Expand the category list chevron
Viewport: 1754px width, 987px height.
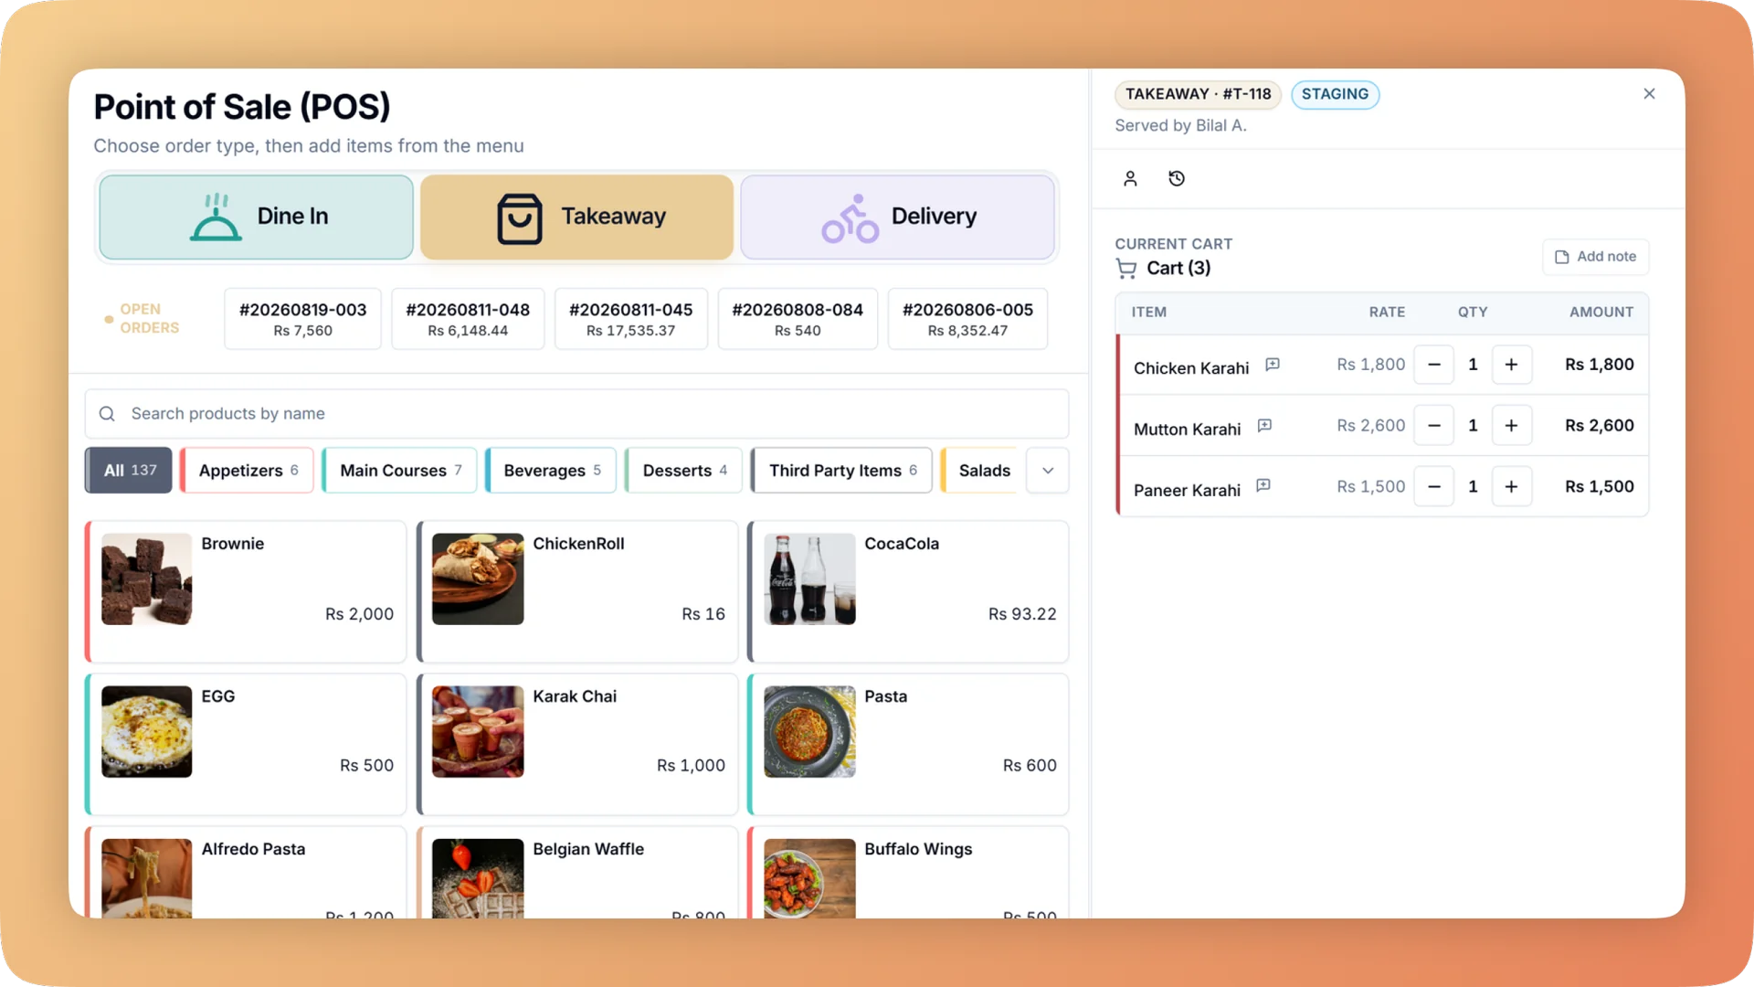(1048, 471)
